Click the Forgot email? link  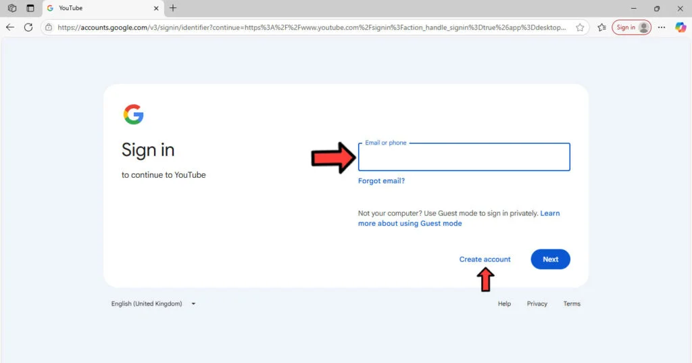[381, 181]
